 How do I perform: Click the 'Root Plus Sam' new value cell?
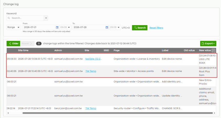[207, 71]
